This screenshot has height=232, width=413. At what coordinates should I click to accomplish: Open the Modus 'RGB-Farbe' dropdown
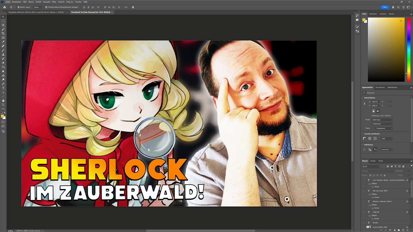pos(382,120)
